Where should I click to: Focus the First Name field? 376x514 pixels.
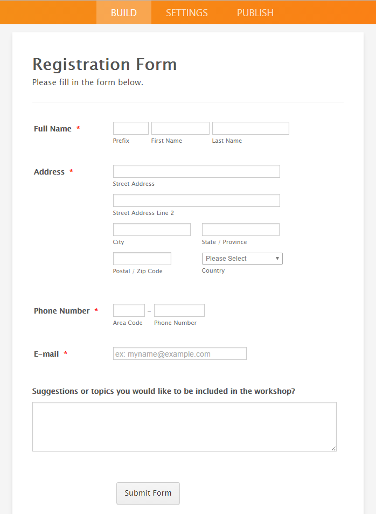180,128
